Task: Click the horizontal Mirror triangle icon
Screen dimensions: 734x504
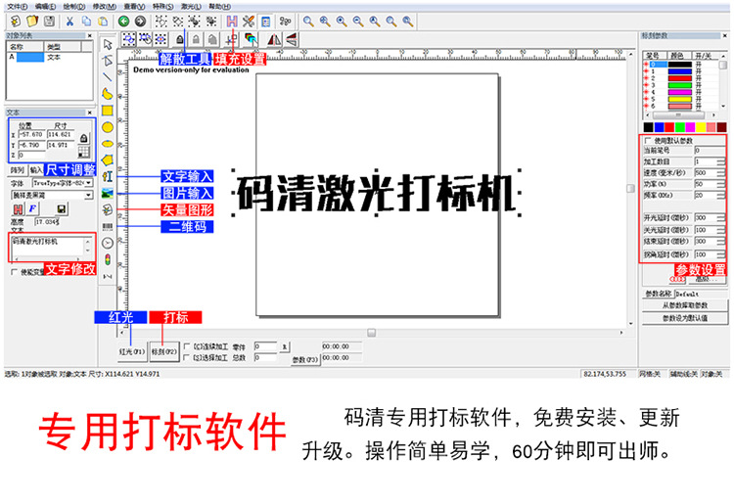Action: (274, 40)
